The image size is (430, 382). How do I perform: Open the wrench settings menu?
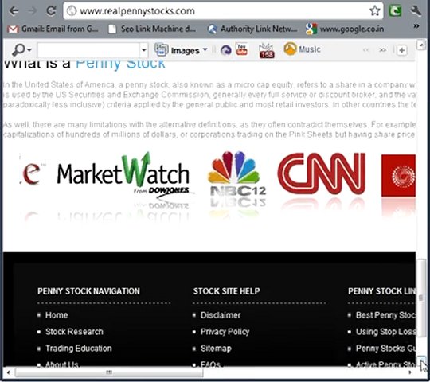point(416,11)
